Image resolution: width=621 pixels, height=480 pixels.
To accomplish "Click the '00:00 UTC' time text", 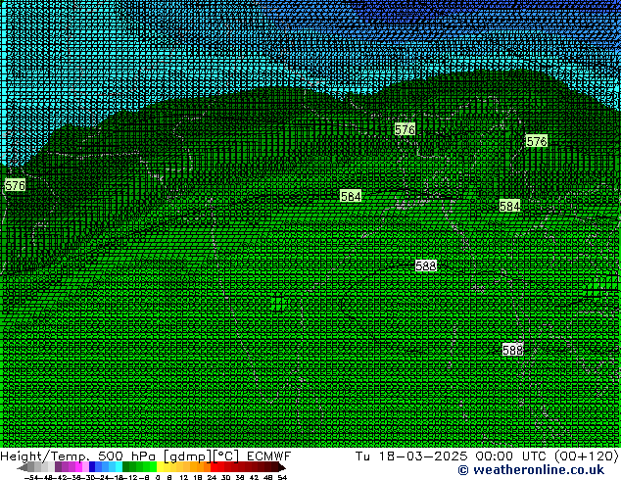I will [x=513, y=456].
